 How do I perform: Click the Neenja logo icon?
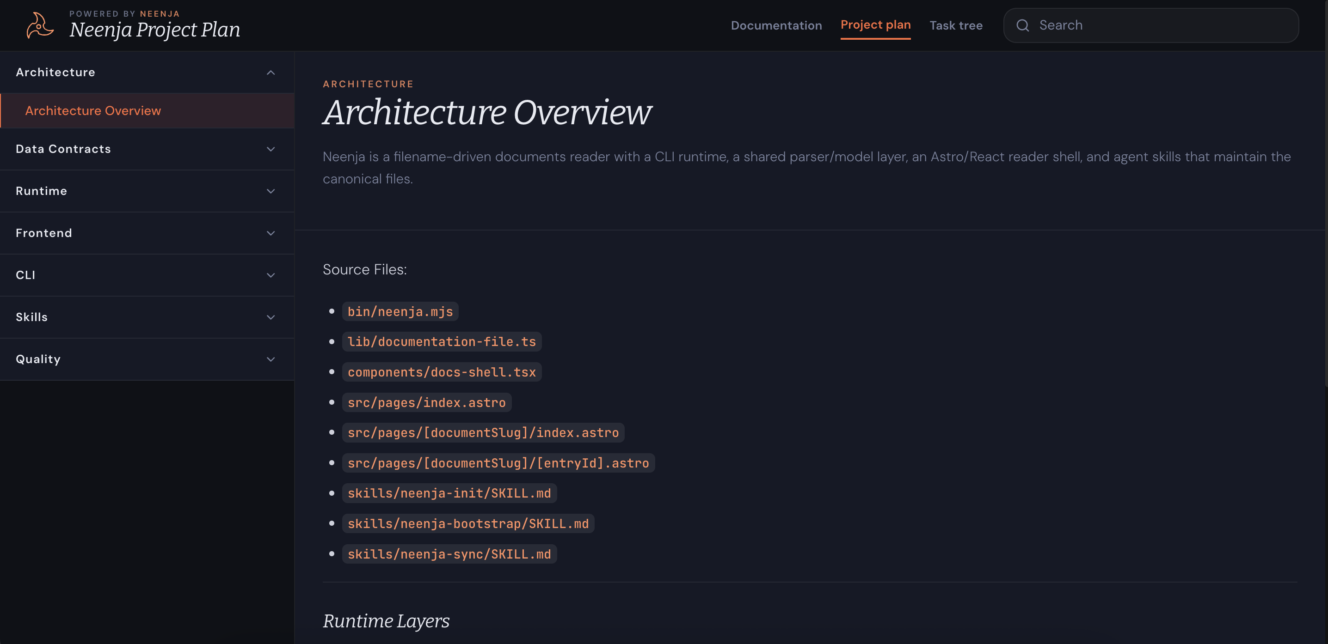tap(40, 25)
